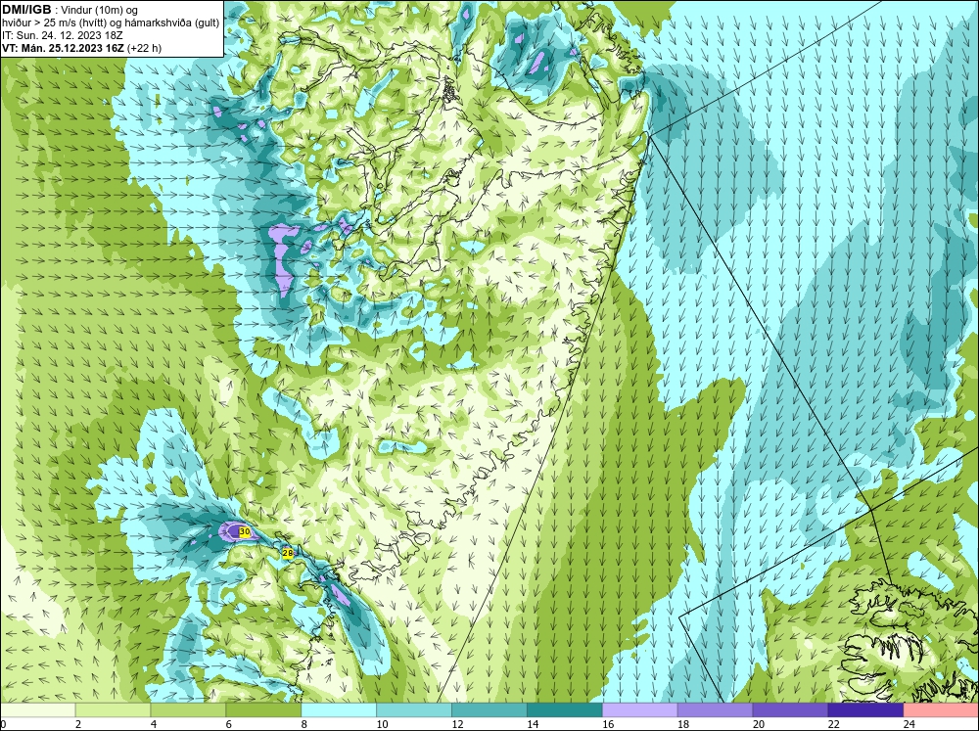Screen dimensions: 979x731
Task: Click the scale label 6
Action: coord(229,724)
